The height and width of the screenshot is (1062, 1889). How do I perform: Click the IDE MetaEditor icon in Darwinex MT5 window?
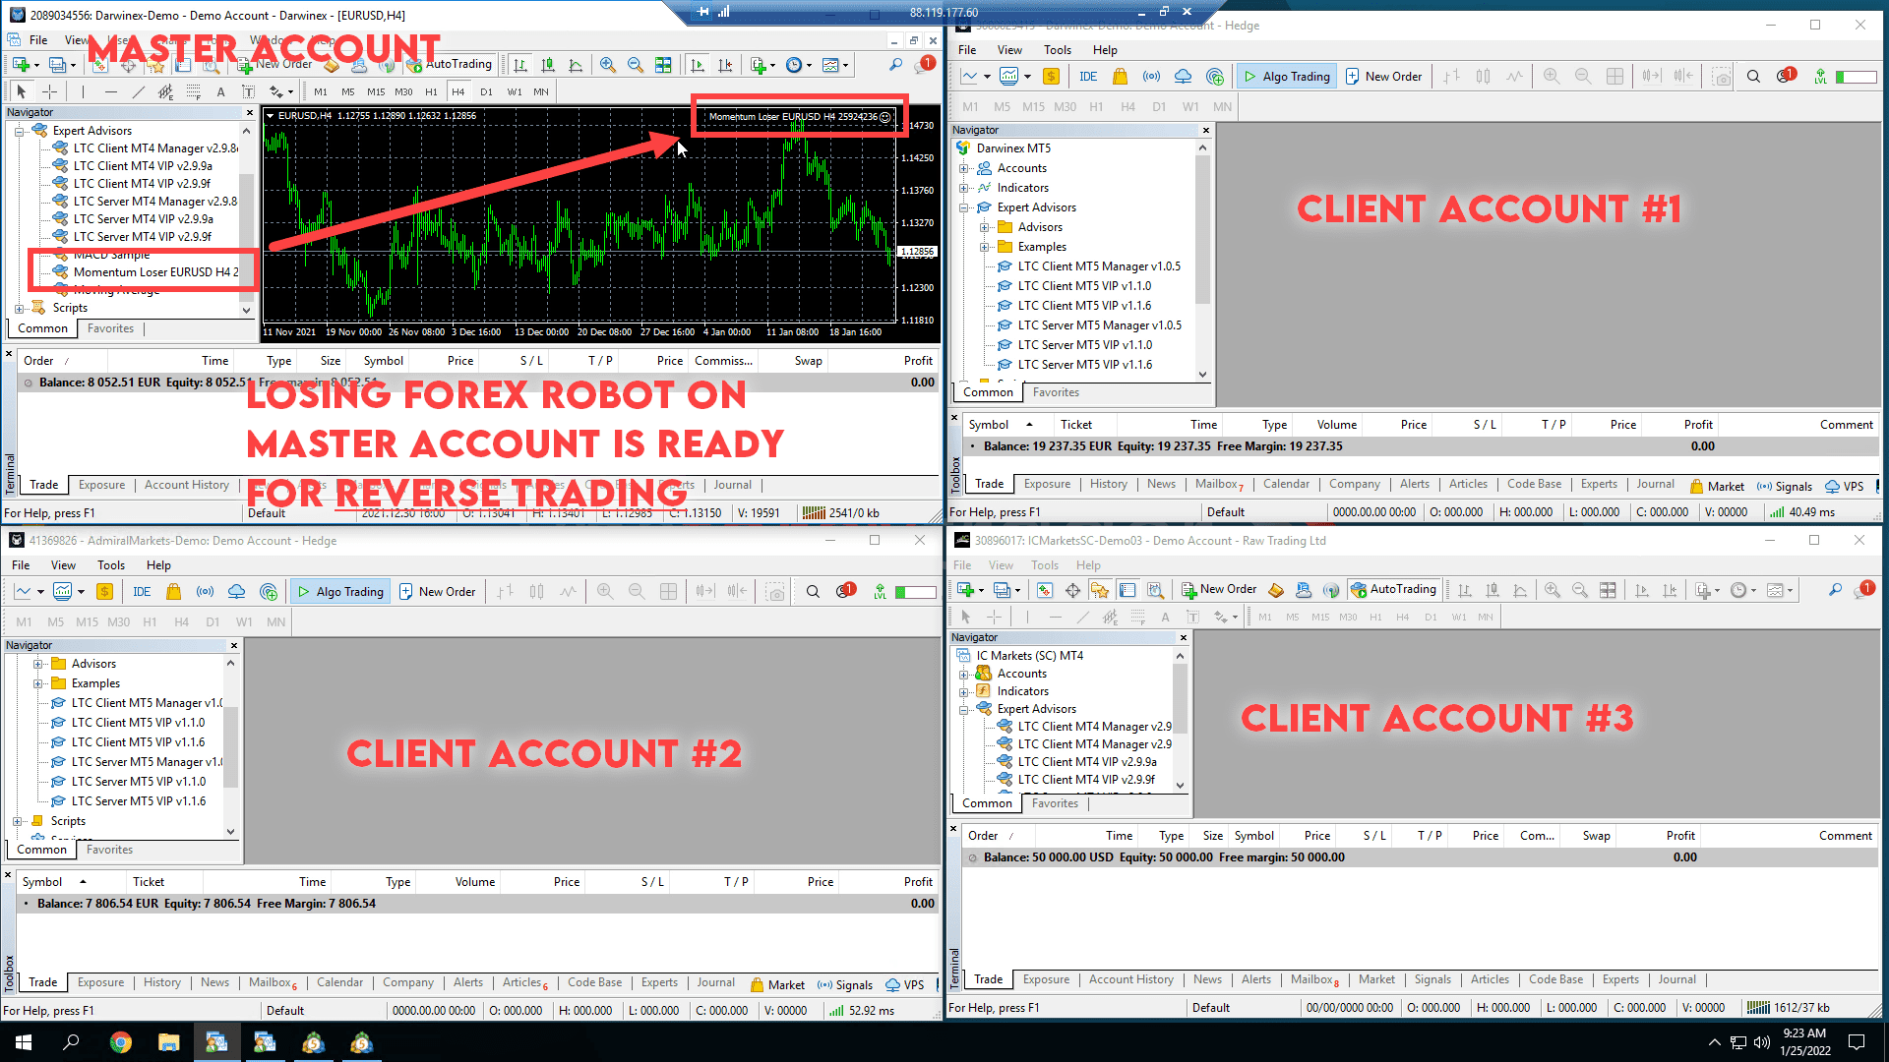[1088, 77]
